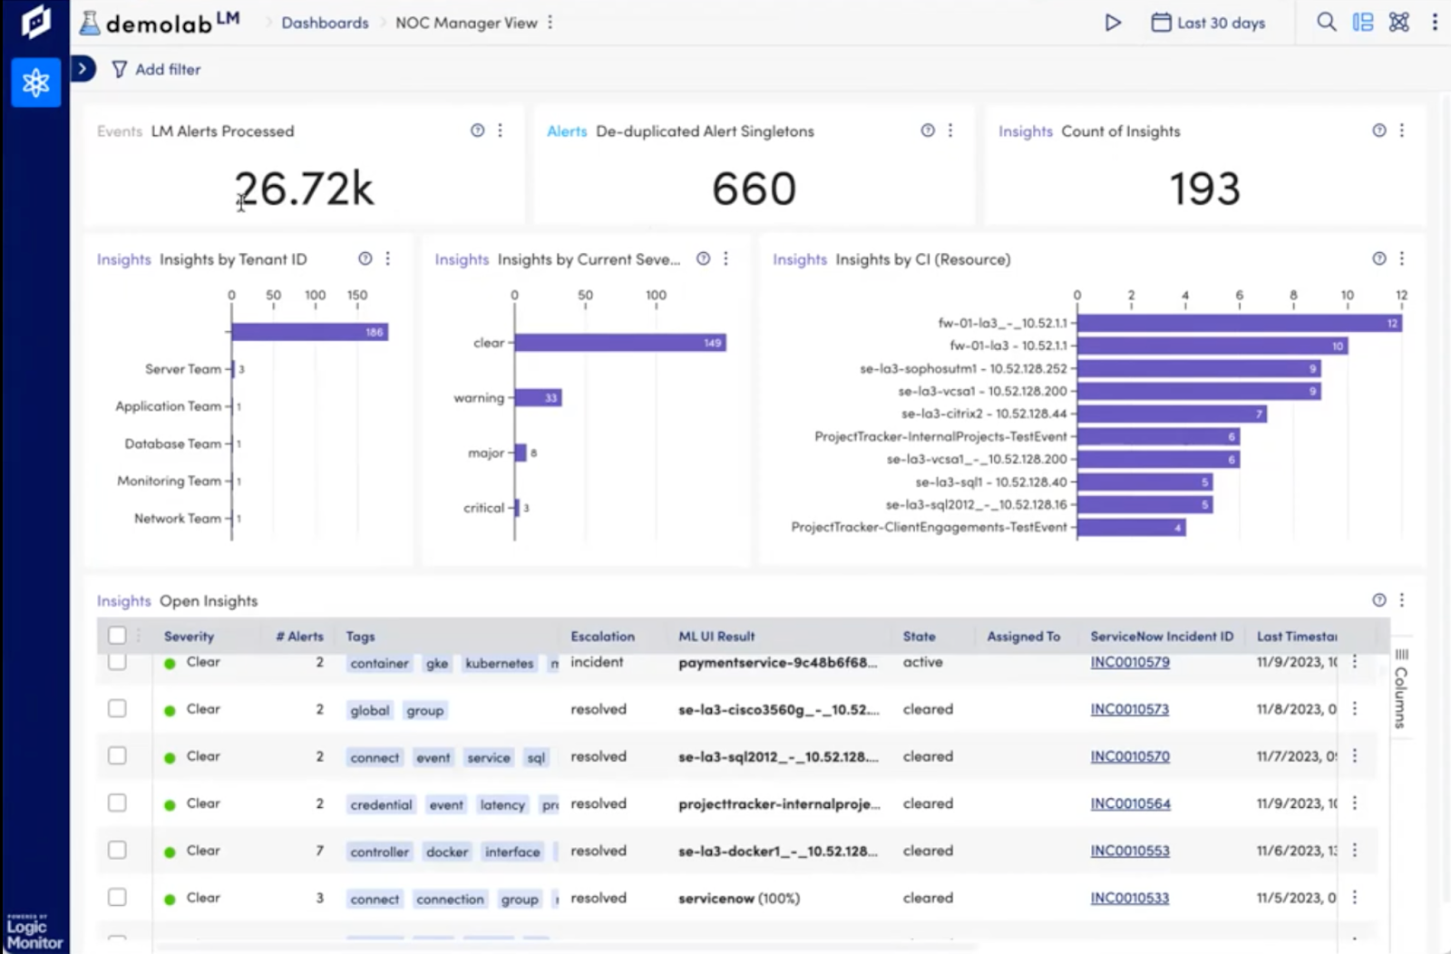Click the layout view icon near search
The height and width of the screenshot is (954, 1451).
1362,22
